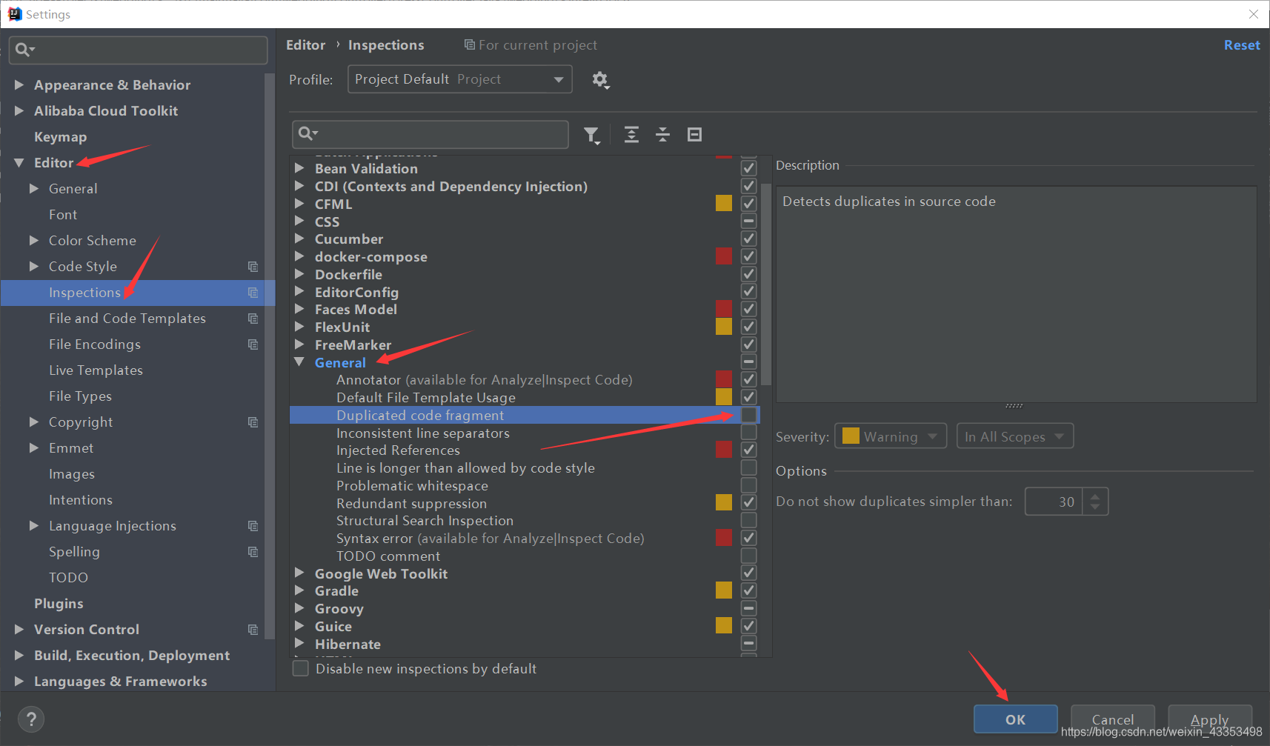Click the red severity swatch for docker-compose
Screen dimensions: 1270x746
pyautogui.click(x=724, y=256)
